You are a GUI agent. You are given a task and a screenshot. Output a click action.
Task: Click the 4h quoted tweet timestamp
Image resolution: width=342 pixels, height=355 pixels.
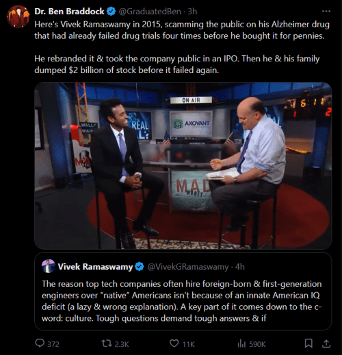coord(239,266)
